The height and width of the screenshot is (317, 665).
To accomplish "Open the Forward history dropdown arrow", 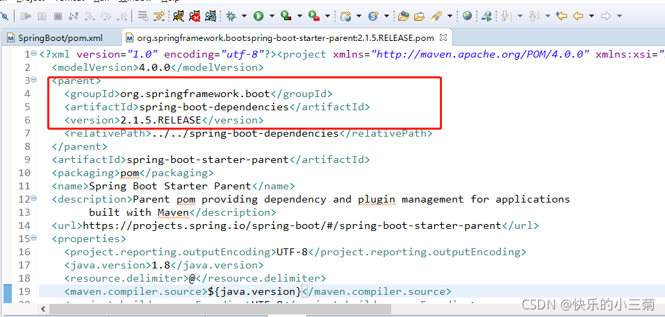I will [619, 16].
